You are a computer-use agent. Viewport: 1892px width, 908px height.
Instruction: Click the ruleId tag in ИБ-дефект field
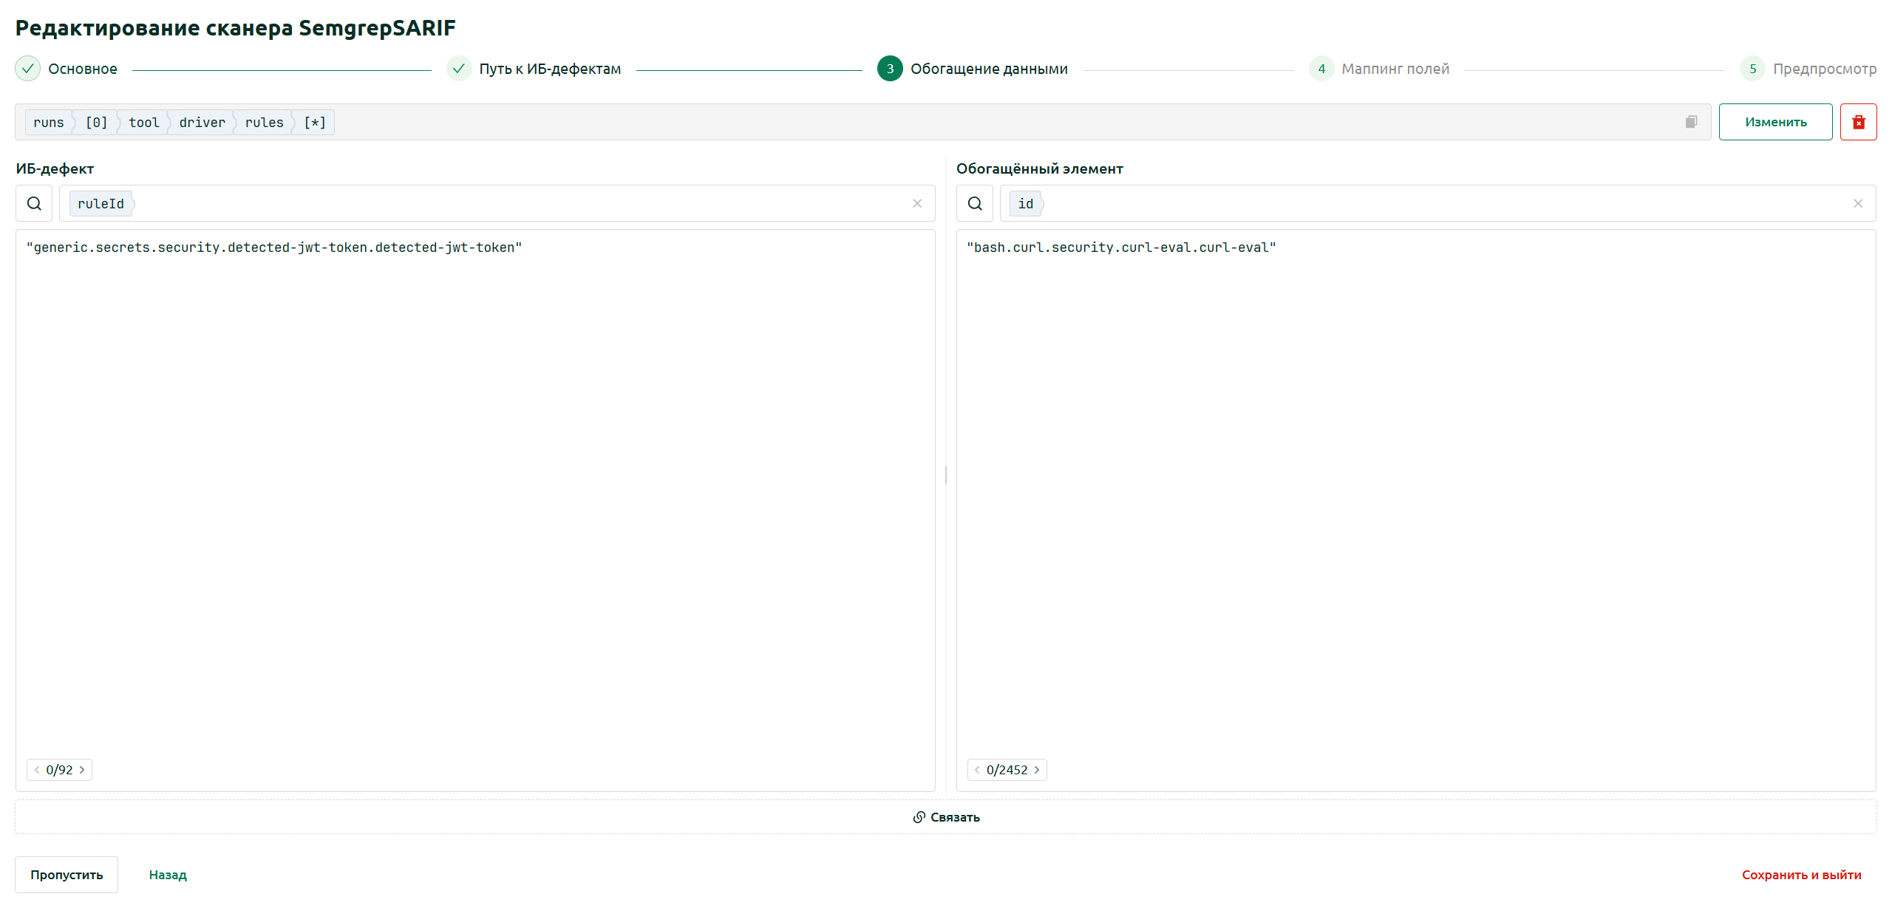101,204
